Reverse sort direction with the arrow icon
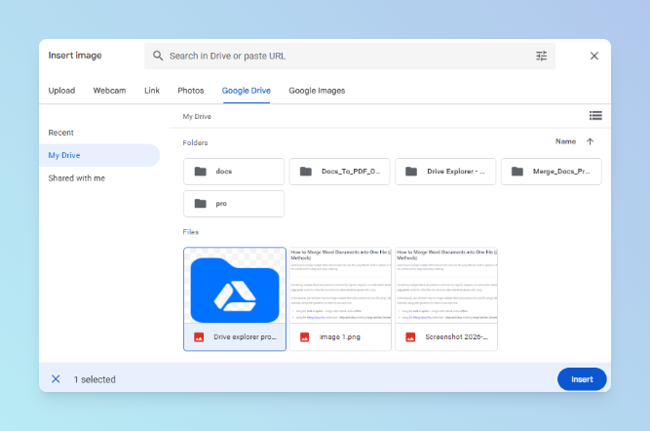 590,141
